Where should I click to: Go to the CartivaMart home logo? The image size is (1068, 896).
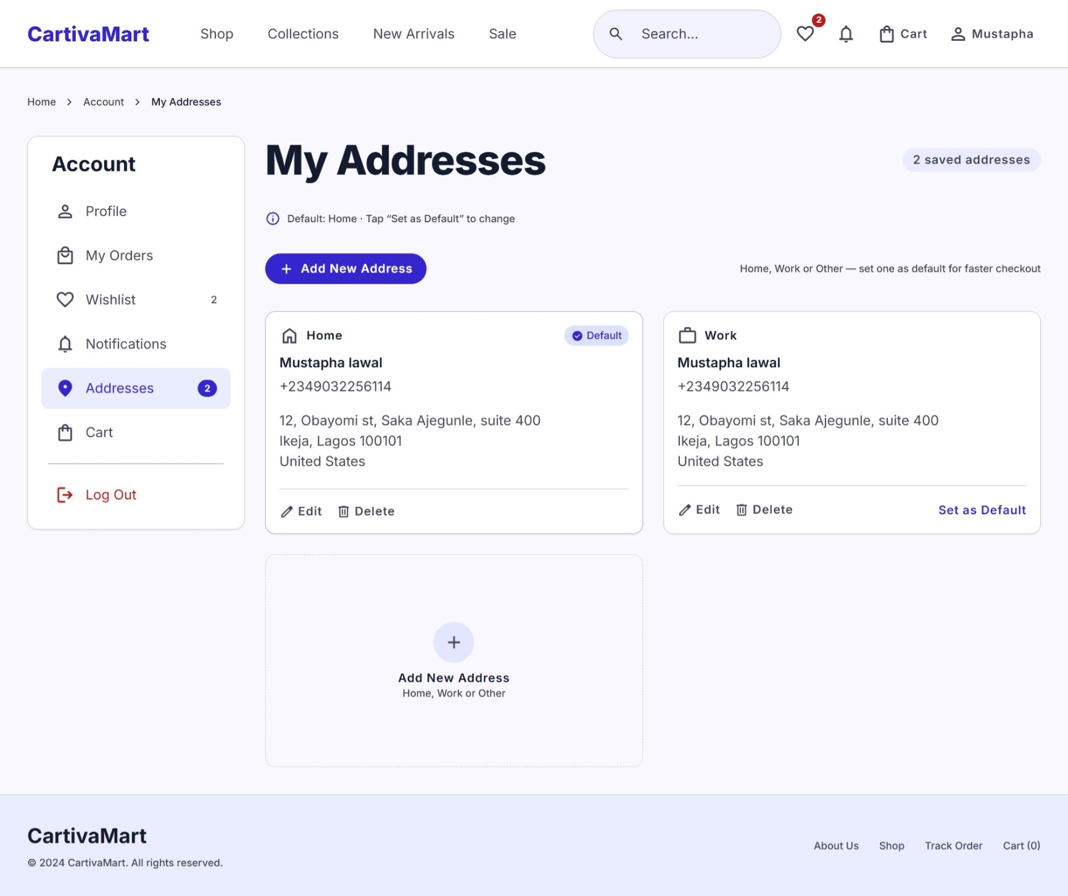88,34
